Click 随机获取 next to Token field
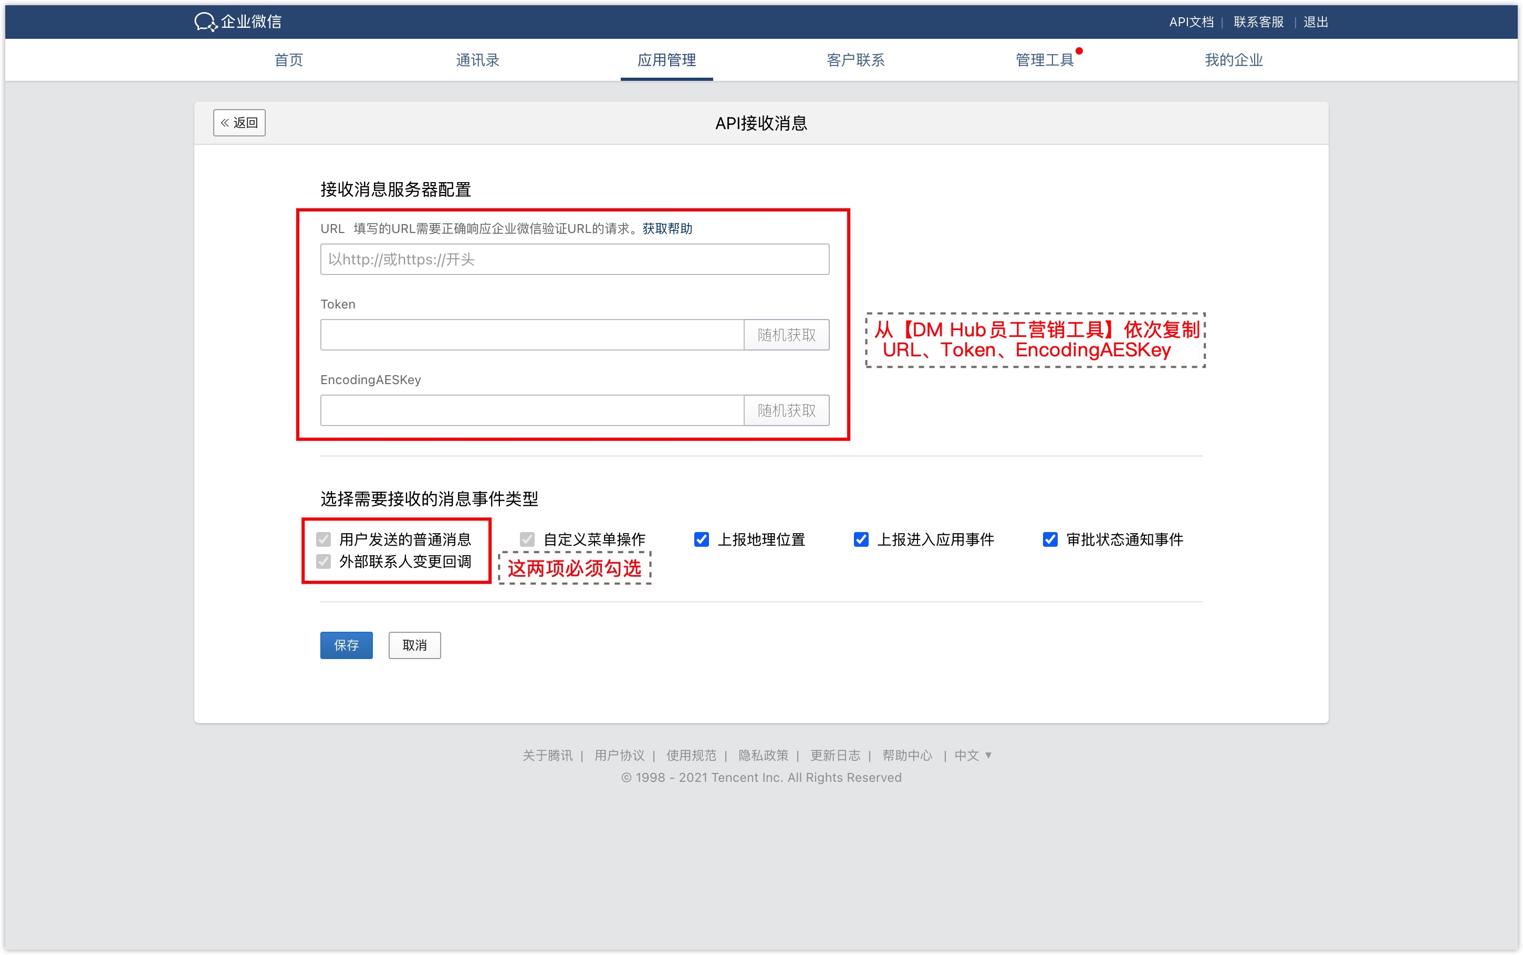1523x955 pixels. click(x=787, y=335)
